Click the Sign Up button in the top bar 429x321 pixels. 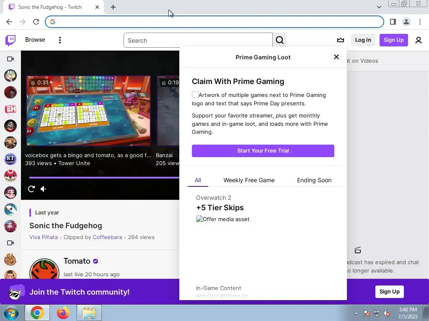[394, 40]
